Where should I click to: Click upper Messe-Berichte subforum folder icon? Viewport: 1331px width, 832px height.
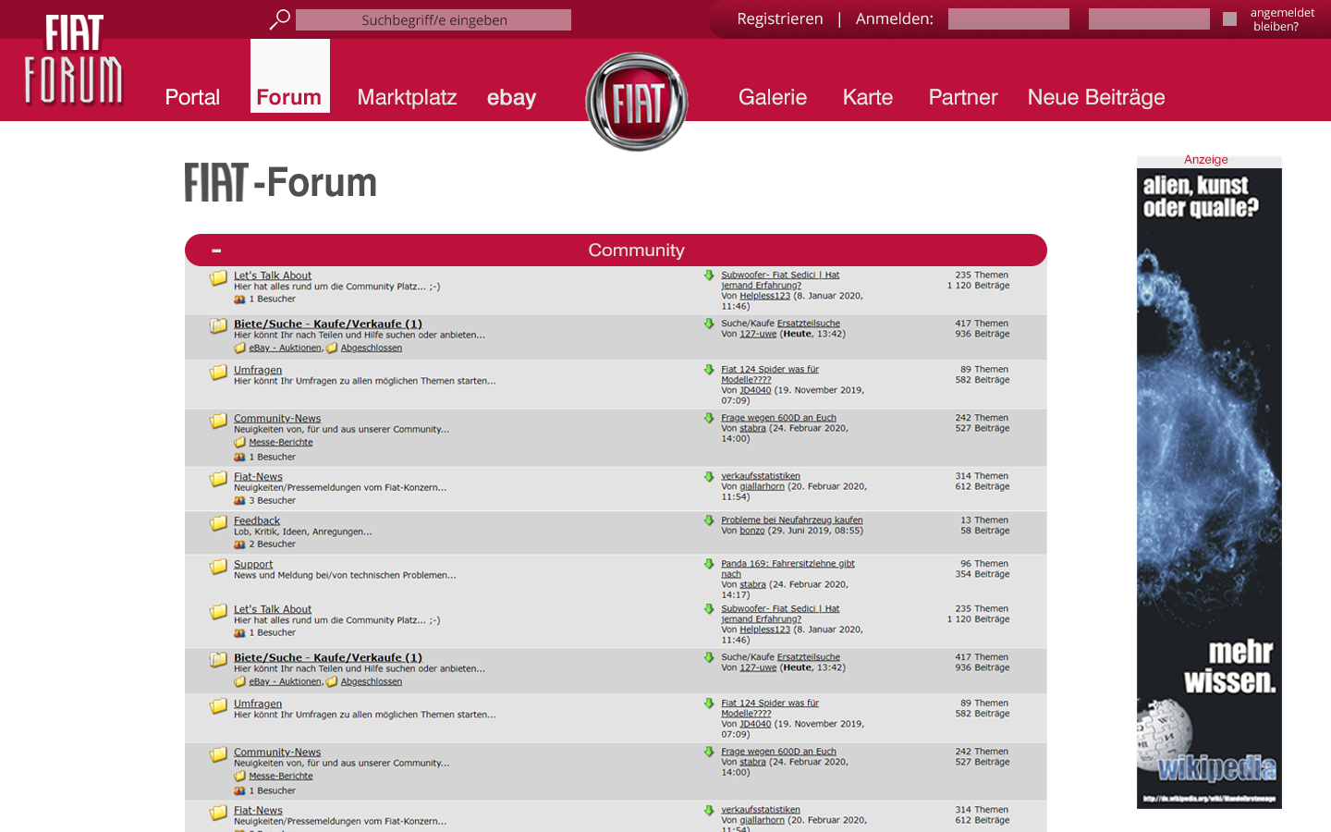pyautogui.click(x=239, y=443)
